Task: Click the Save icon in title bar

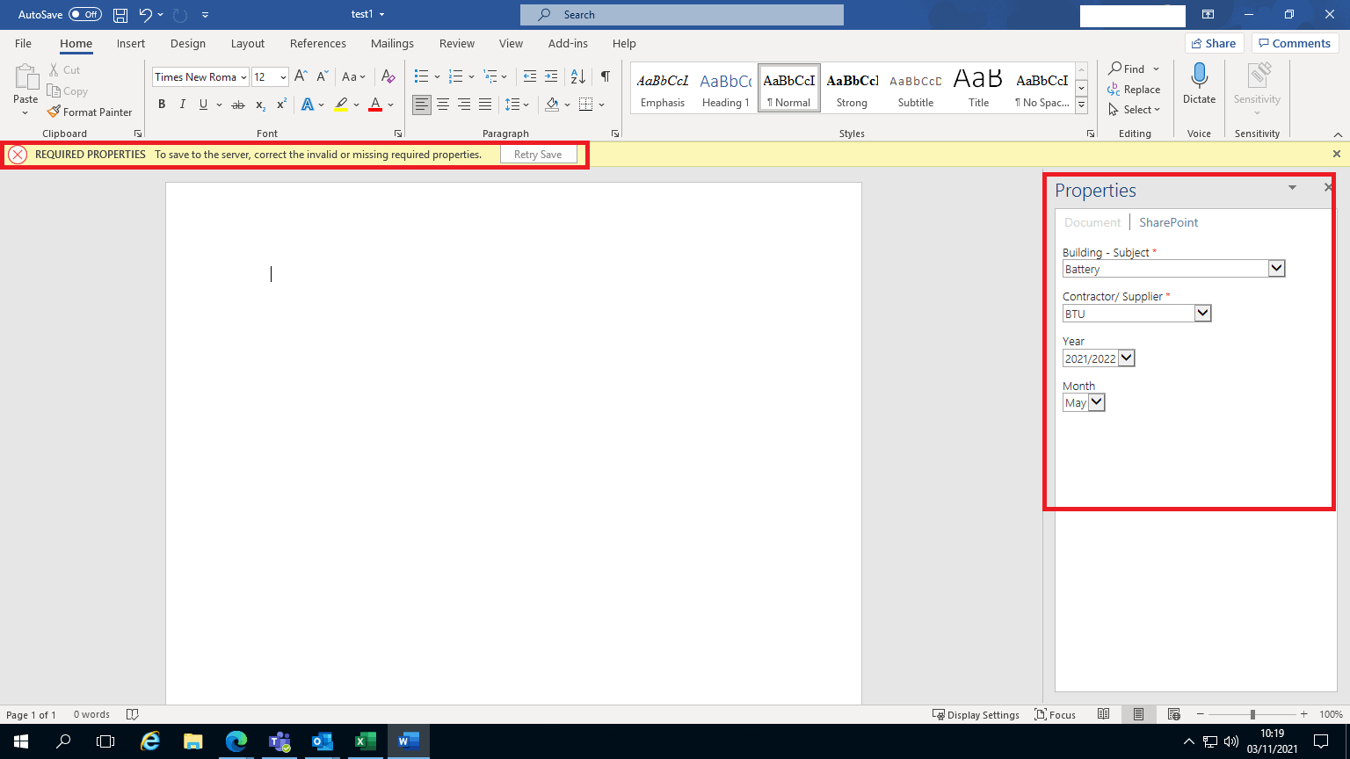Action: pyautogui.click(x=120, y=15)
